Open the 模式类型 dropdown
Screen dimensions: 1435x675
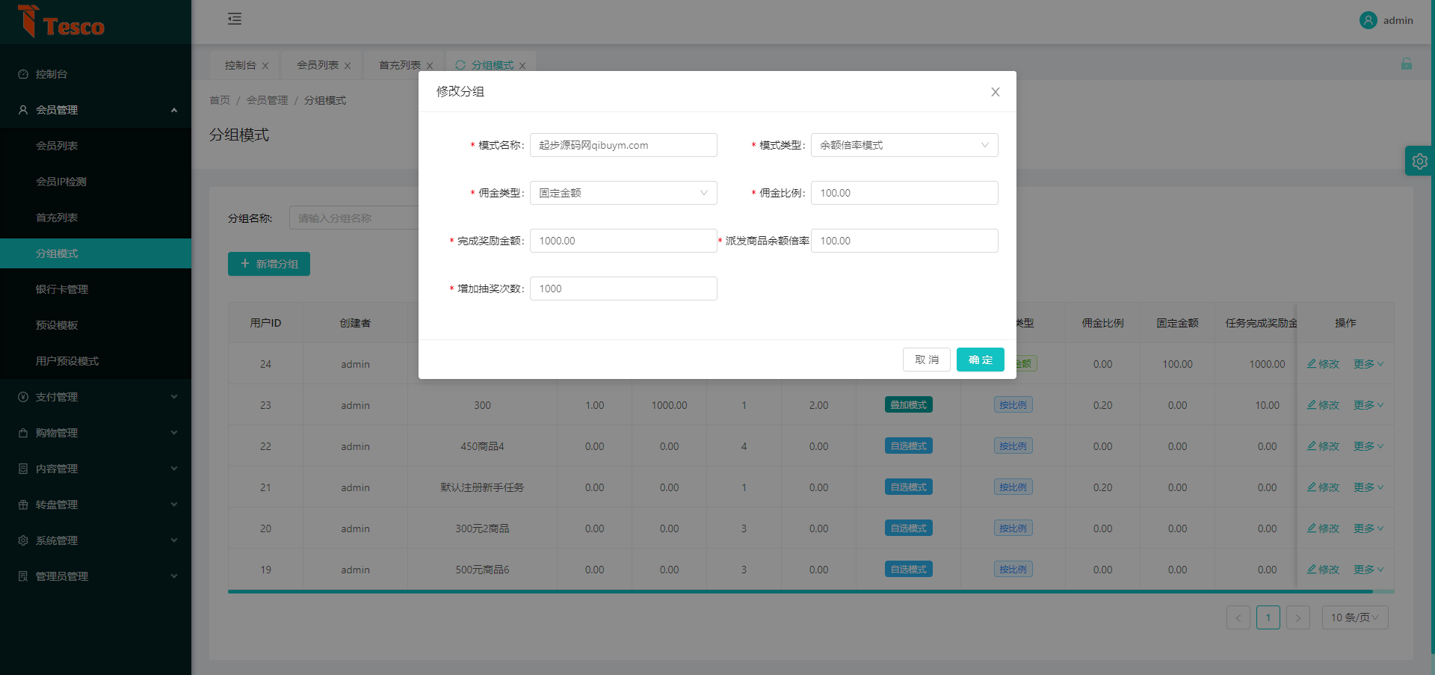click(904, 145)
